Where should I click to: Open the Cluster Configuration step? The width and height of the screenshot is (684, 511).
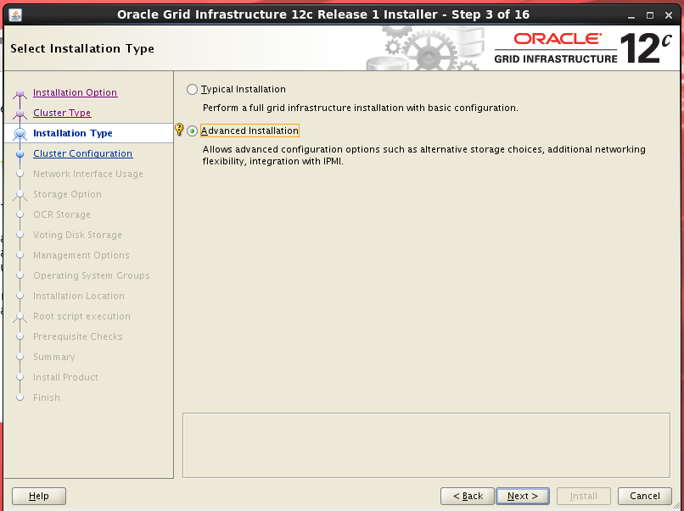coord(83,153)
